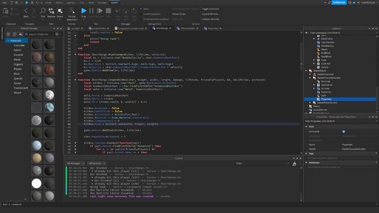Click the StarterPlayer folder icon in Explorer
379x213 pixels.
coord(310,71)
